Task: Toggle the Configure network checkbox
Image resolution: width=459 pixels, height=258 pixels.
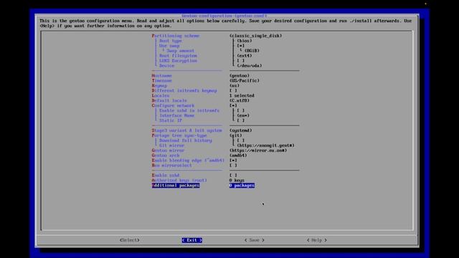Action: pos(233,105)
